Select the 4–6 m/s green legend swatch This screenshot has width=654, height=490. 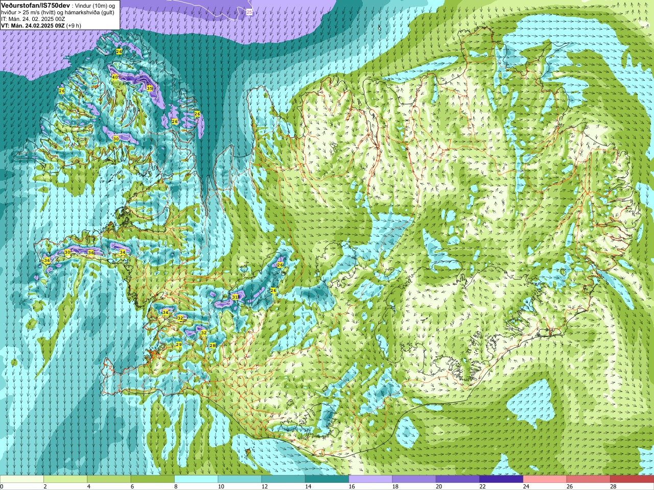click(109, 479)
